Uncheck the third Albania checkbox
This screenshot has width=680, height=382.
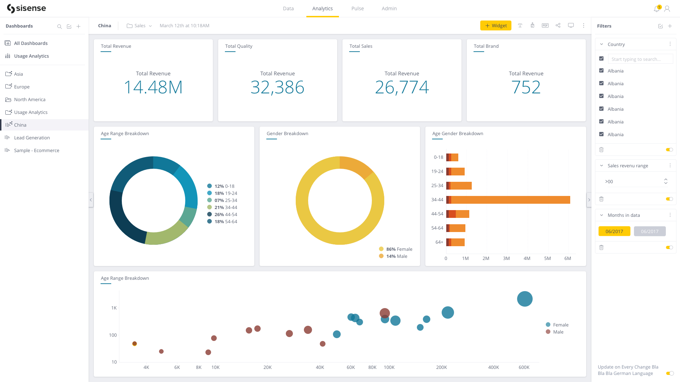pos(601,96)
